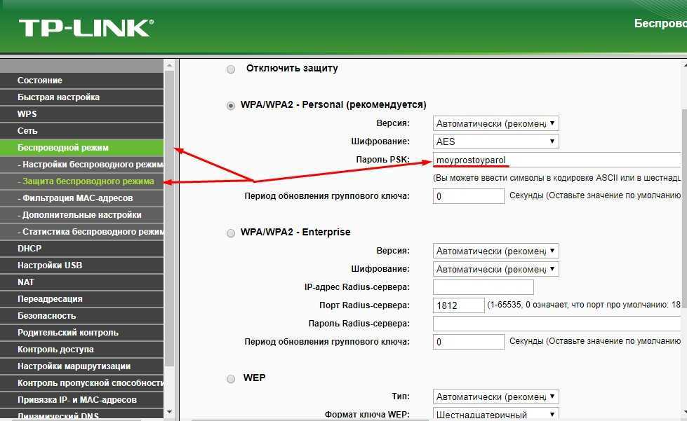The image size is (687, 421).
Task: Select the WEP radio button
Action: coord(231,378)
